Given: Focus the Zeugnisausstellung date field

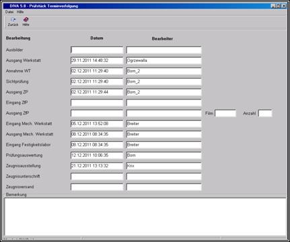Looking at the screenshot, I should click(97, 166).
